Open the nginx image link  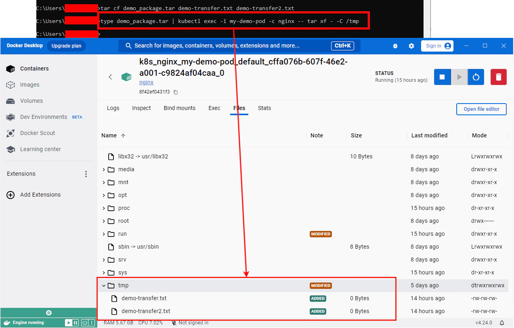coord(145,82)
